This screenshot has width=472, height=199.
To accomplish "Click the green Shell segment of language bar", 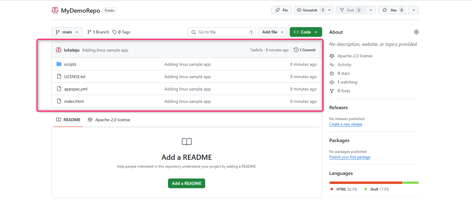I will point(411,183).
